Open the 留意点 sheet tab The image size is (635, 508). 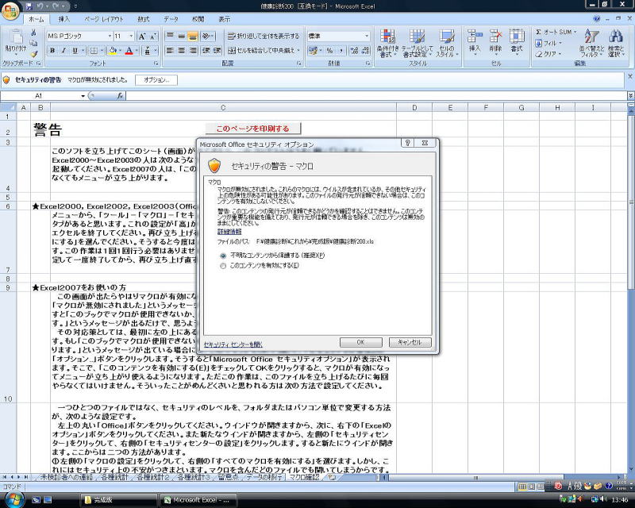tap(228, 477)
